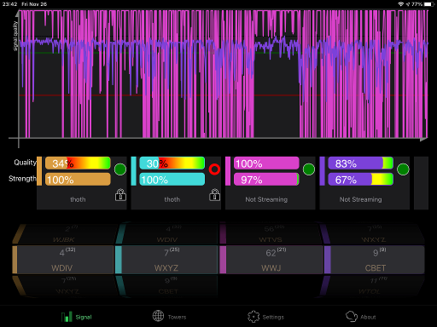The image size is (437, 327).
Task: Select the orange 100% strength bar
Action: (x=78, y=180)
